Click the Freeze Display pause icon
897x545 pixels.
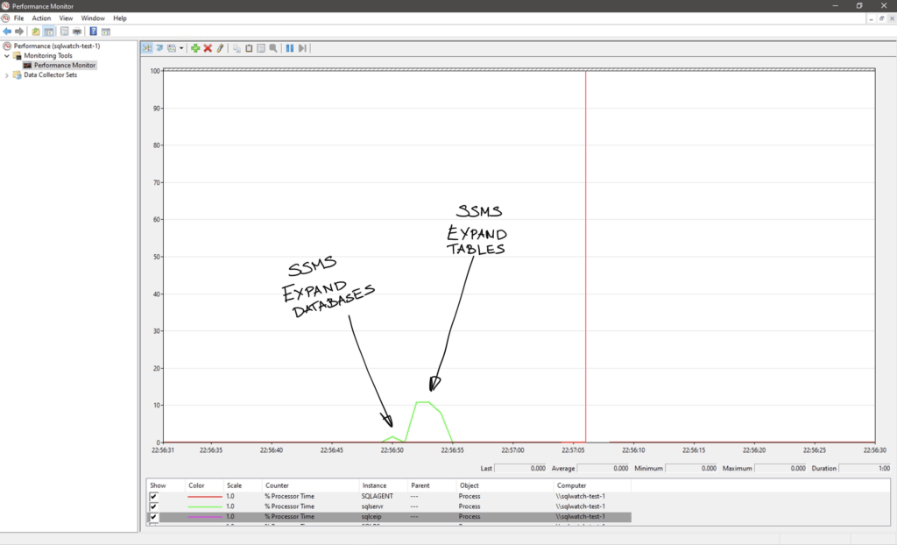[290, 48]
